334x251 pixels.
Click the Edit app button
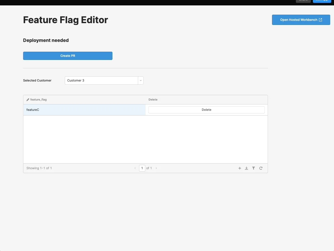[x=322, y=1]
